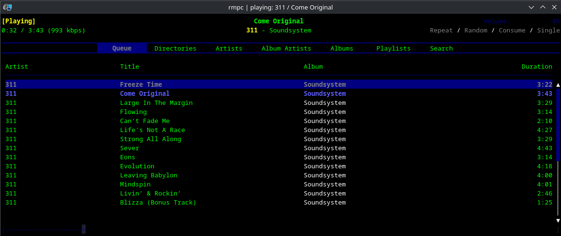Click the [Playing] status label
Image resolution: width=561 pixels, height=236 pixels.
[19, 21]
